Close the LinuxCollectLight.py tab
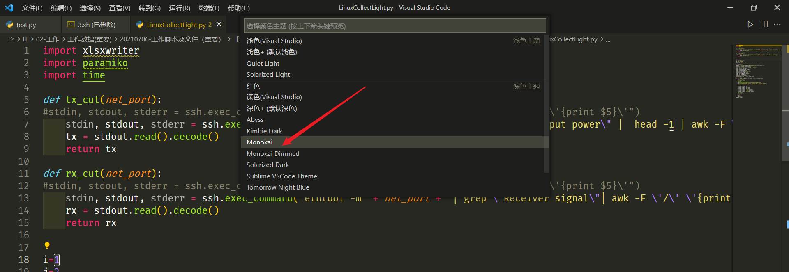789x272 pixels. (x=219, y=25)
